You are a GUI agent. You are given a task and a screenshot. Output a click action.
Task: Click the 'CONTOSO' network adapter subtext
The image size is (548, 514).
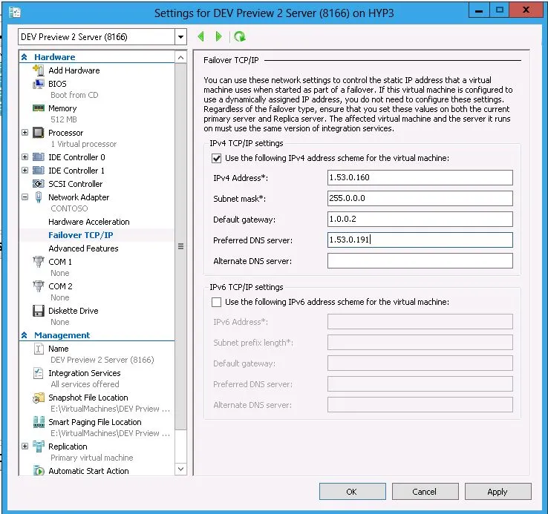pyautogui.click(x=69, y=208)
